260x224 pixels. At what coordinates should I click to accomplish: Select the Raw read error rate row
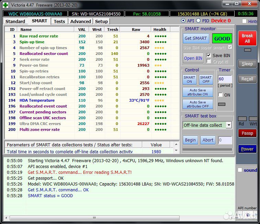click(x=92, y=36)
